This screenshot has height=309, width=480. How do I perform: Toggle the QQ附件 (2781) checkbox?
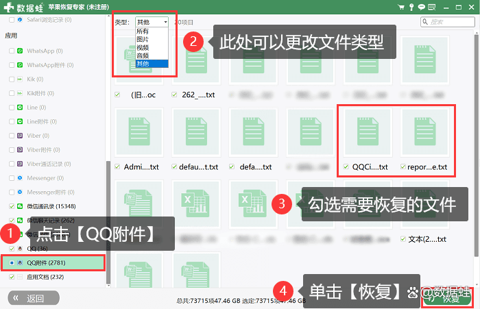[x=12, y=263]
